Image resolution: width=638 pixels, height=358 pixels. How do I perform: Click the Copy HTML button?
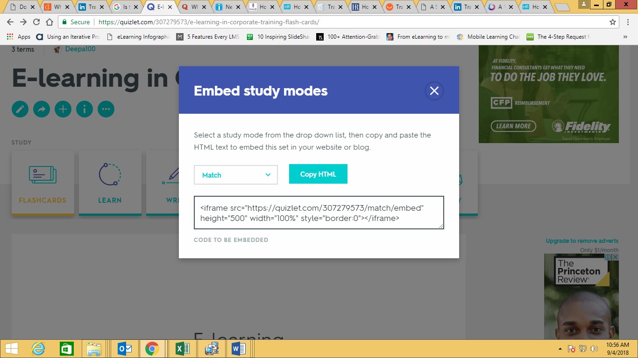pyautogui.click(x=318, y=174)
